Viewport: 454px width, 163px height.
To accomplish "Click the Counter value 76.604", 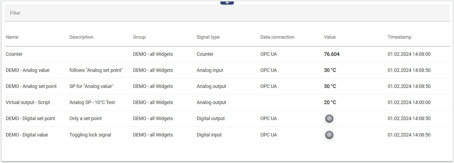I will point(331,54).
